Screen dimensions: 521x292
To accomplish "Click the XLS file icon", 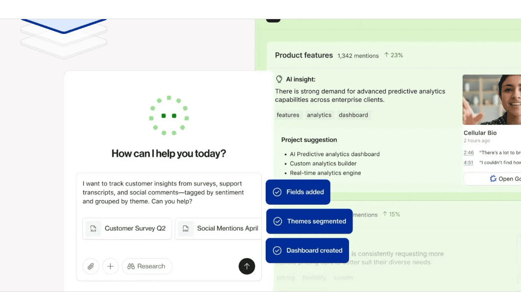I will click(93, 229).
